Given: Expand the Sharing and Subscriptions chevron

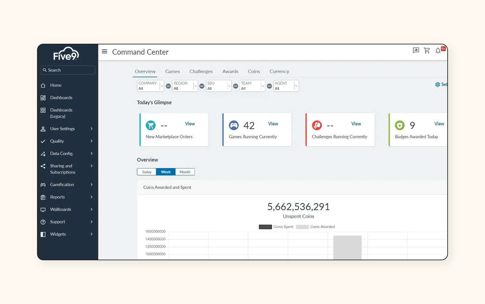Looking at the screenshot, I should (x=91, y=166).
